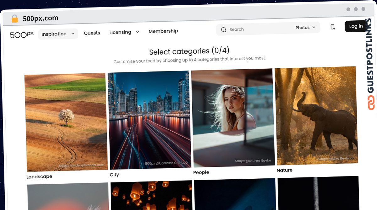Click the City label
Viewport: 377px width, 210px height.
coord(114,175)
